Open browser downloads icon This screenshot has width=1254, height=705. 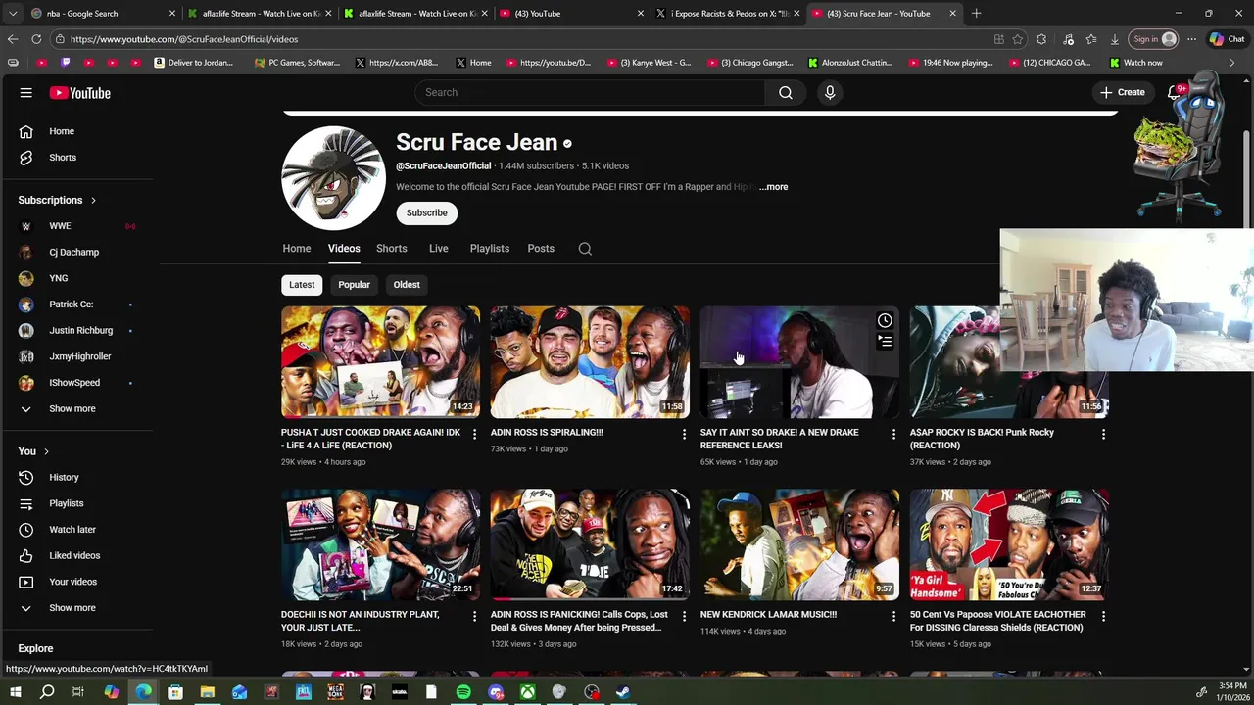click(x=1115, y=39)
